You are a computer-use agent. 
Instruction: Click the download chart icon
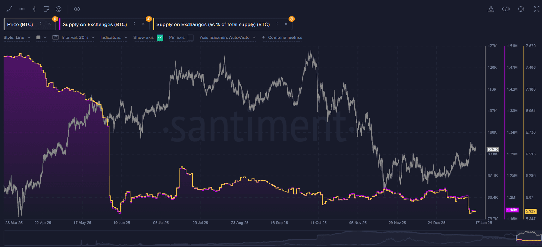click(490, 9)
